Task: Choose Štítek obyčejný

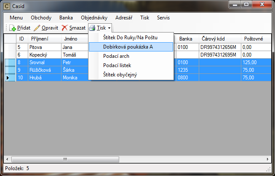Action: coord(131,75)
